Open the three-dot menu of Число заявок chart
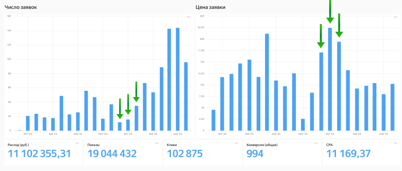The height and width of the screenshot is (171, 402). pos(188,17)
